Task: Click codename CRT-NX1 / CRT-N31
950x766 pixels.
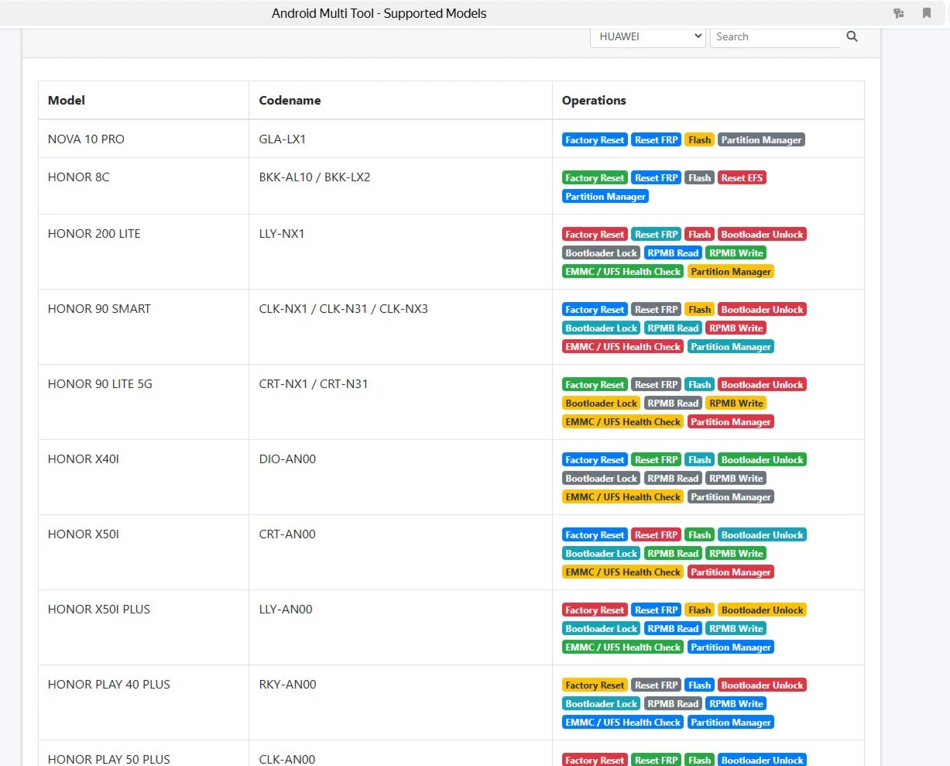Action: (314, 384)
